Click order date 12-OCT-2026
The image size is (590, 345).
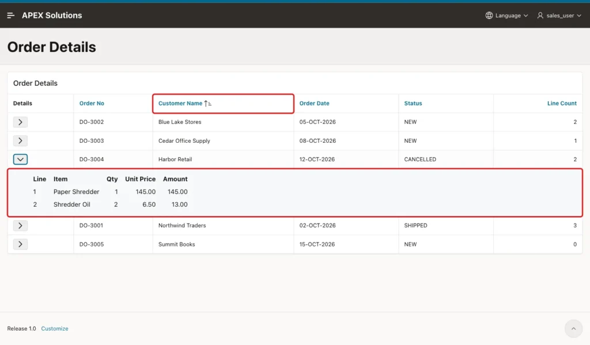click(317, 159)
